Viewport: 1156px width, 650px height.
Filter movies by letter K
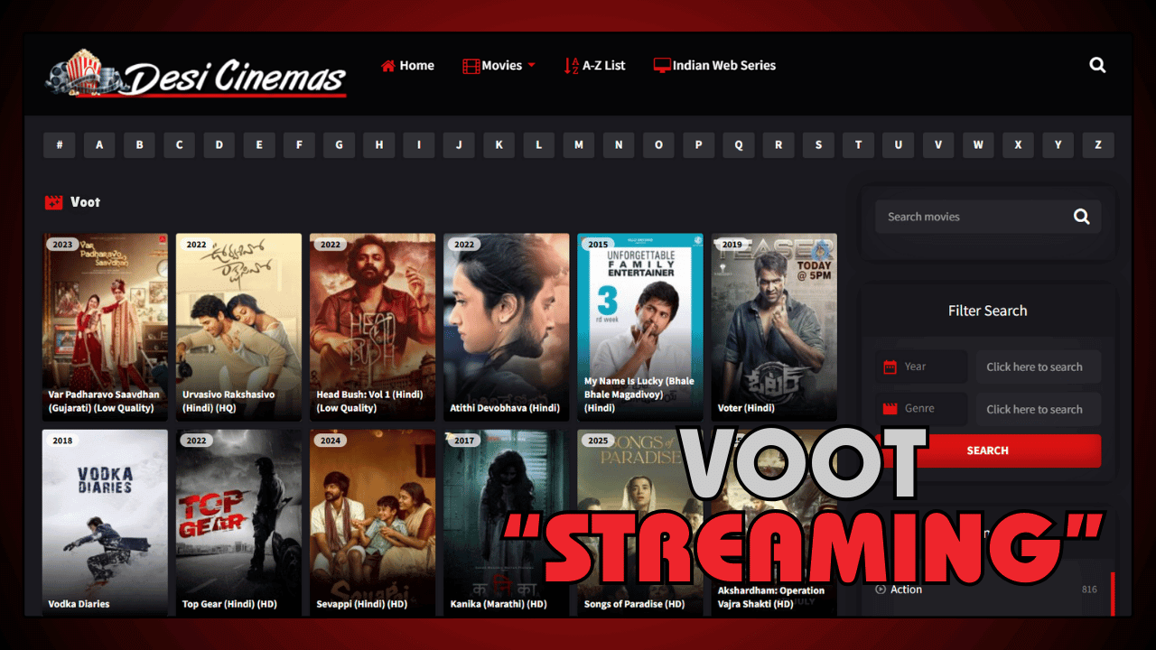coord(499,145)
